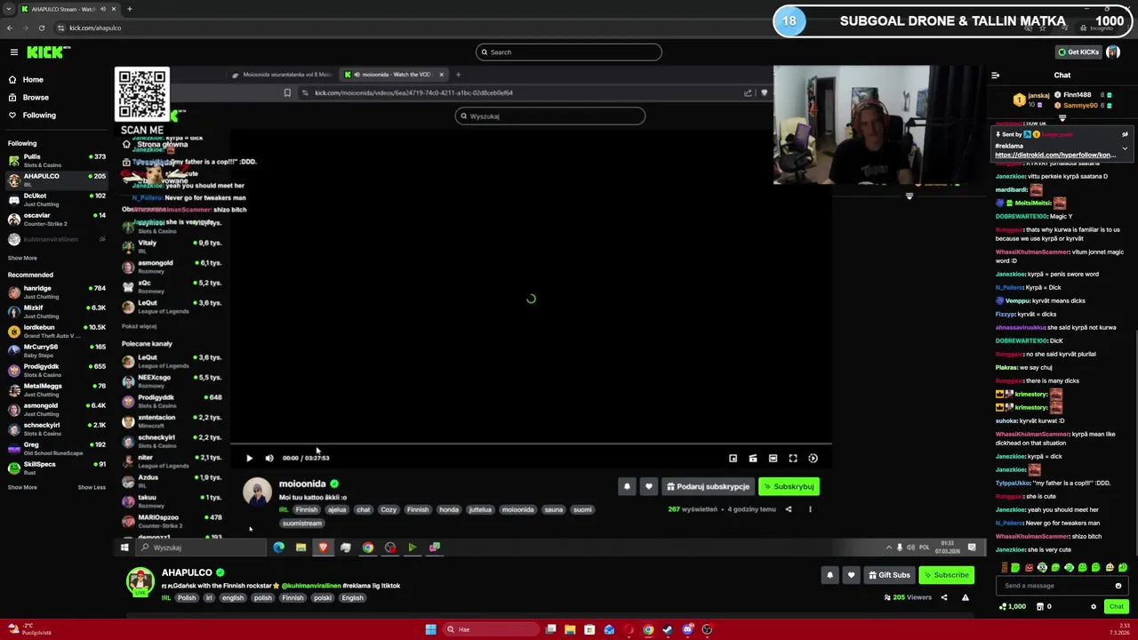Select DcUkot channel in Following list
Image resolution: width=1138 pixels, height=640 pixels.
point(55,199)
